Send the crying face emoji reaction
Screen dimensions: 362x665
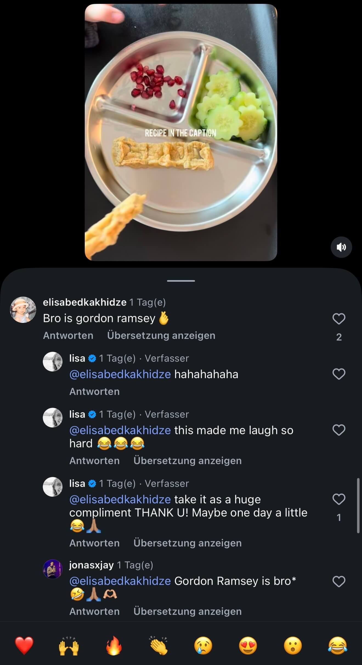point(203,646)
